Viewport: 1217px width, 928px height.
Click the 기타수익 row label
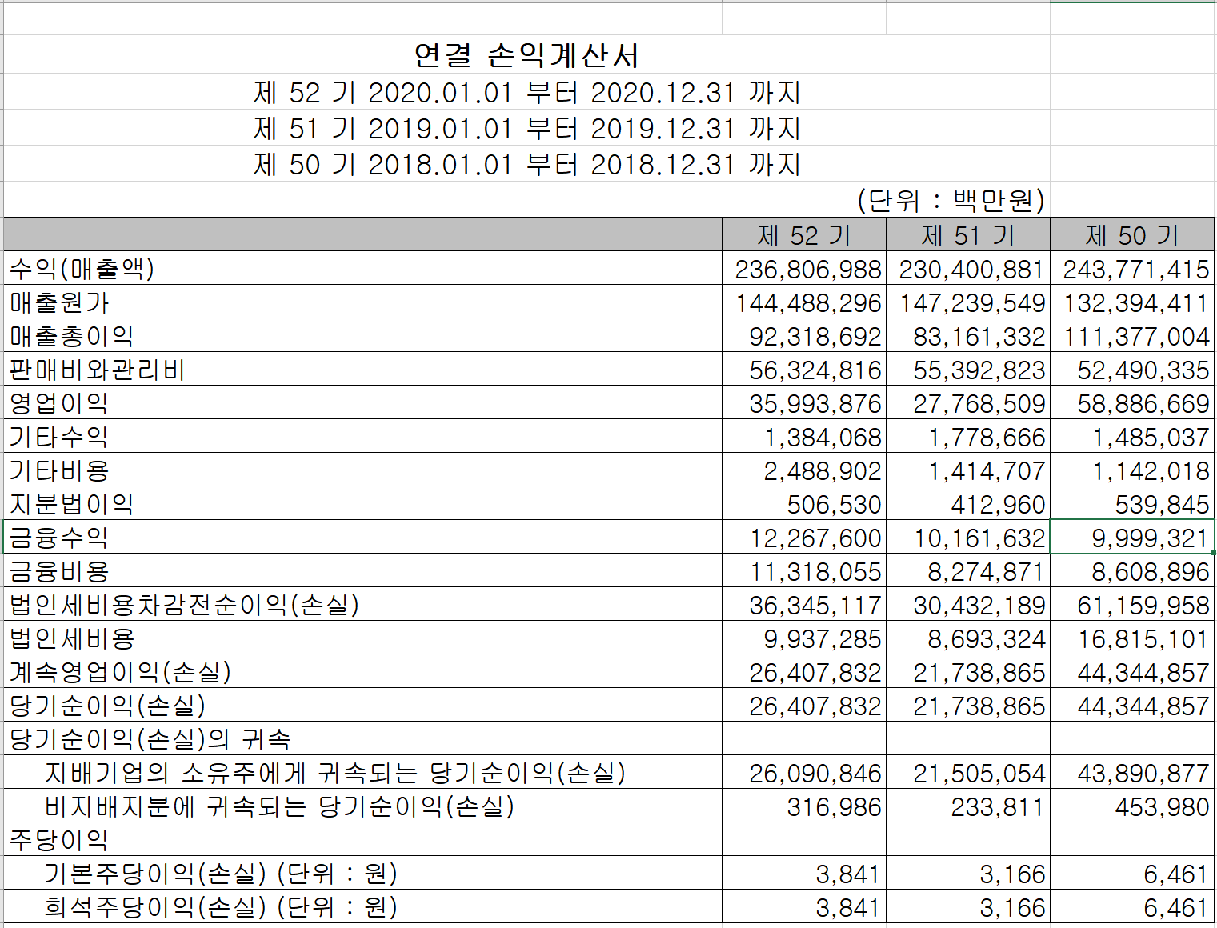(59, 437)
